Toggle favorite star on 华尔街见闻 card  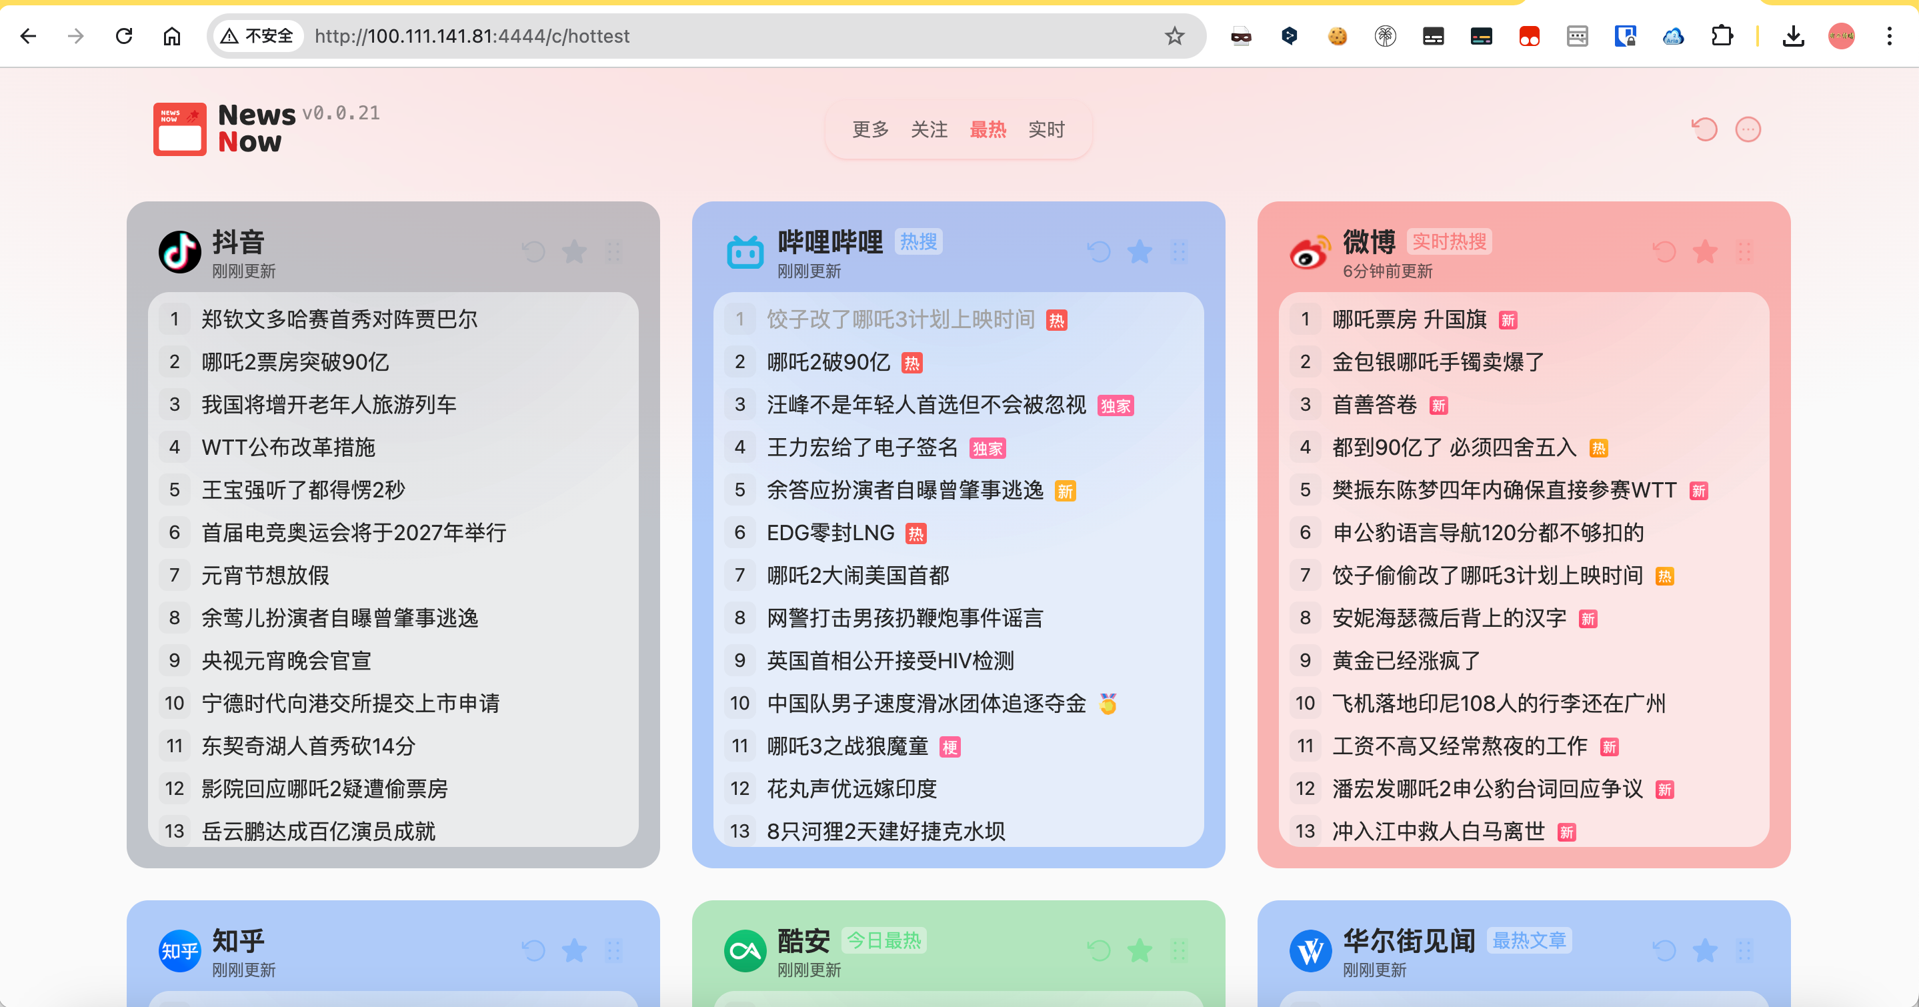coord(1704,950)
